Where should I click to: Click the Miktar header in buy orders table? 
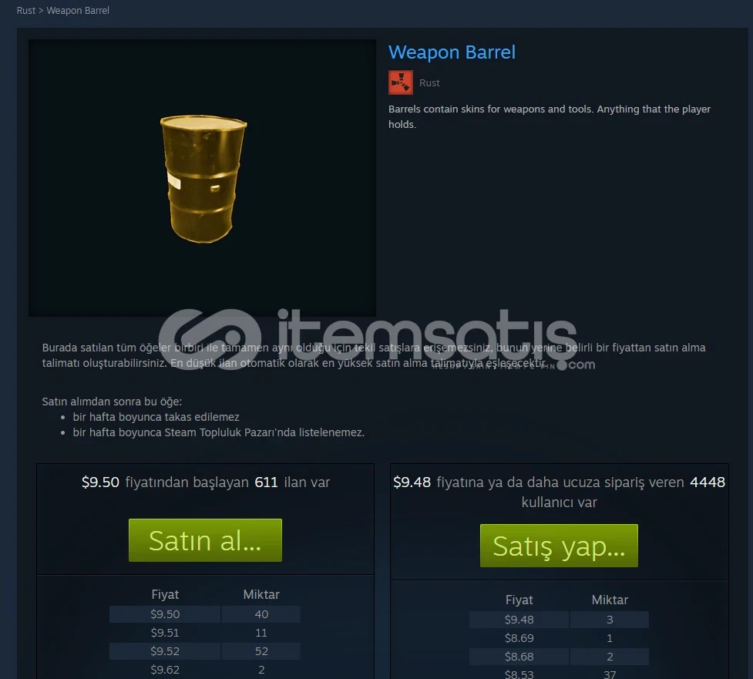tap(610, 600)
